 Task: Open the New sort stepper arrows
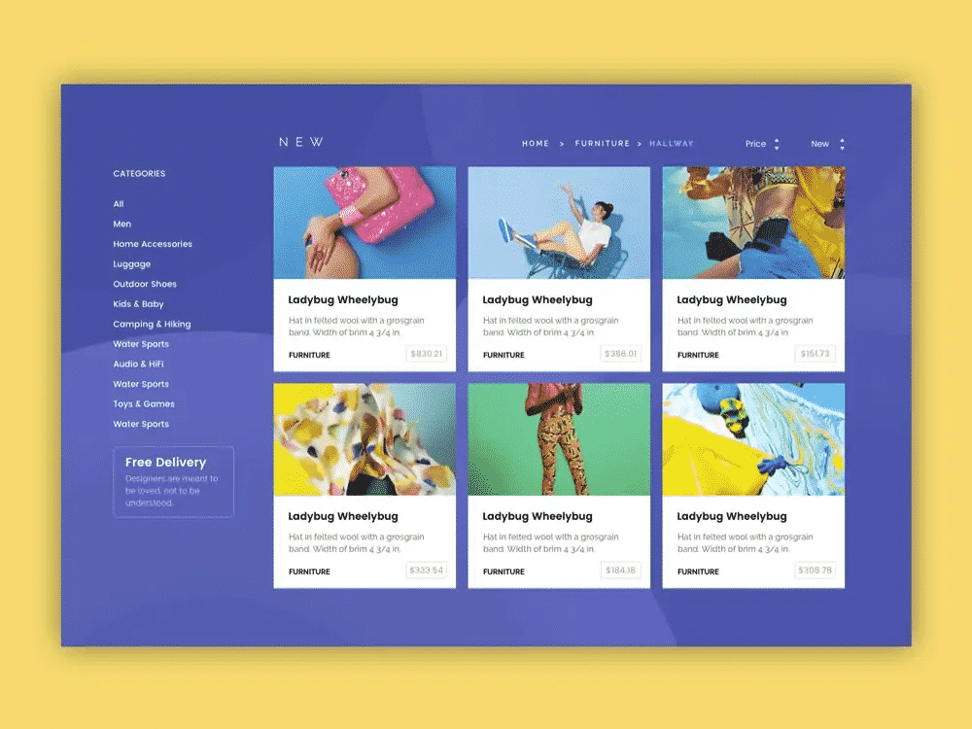point(842,144)
